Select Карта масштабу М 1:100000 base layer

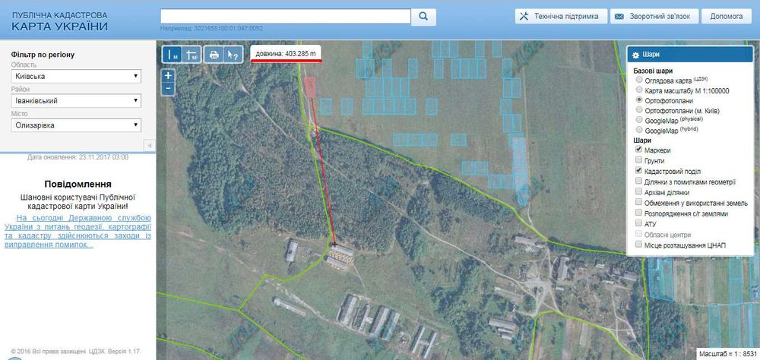click(639, 90)
